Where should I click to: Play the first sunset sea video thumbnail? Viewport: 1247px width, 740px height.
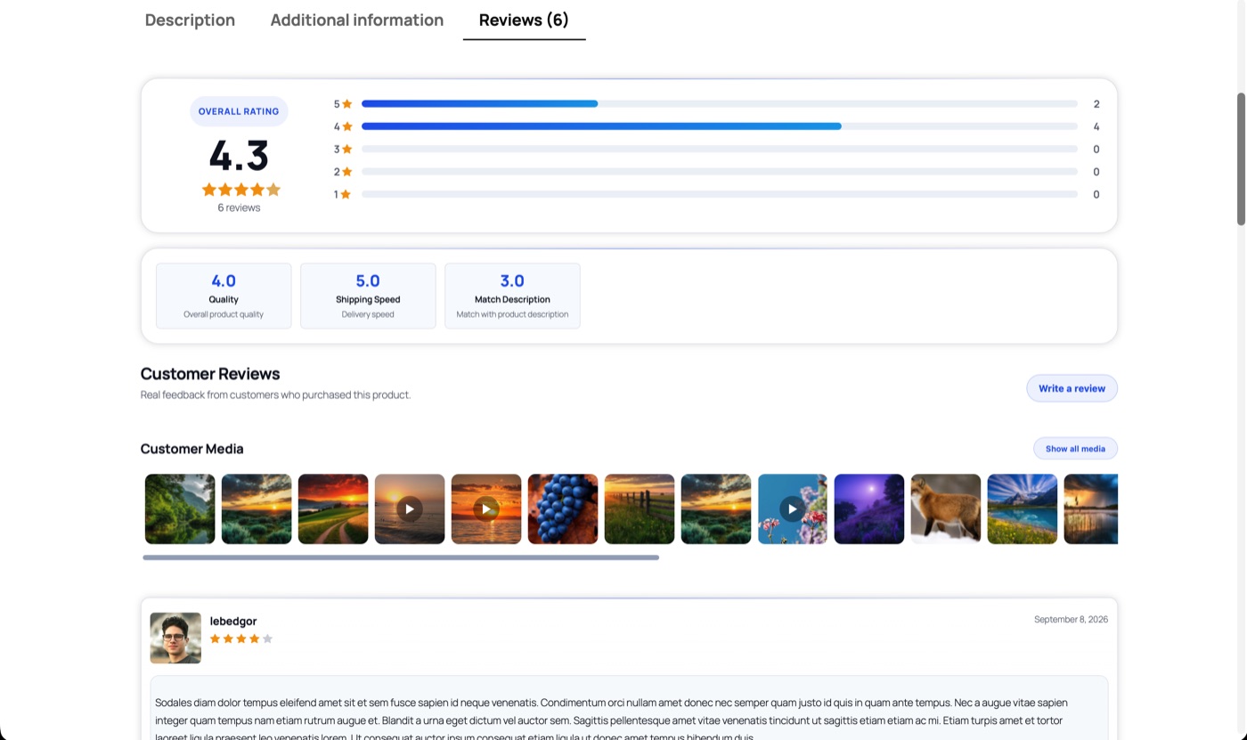pos(410,508)
